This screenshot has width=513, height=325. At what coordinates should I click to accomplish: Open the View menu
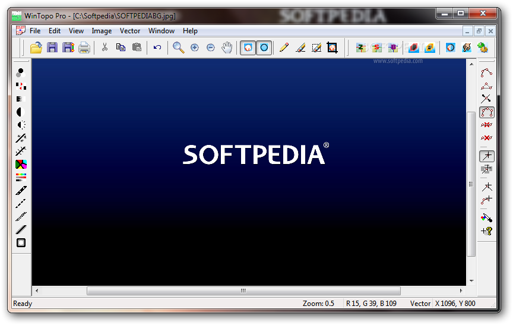[76, 31]
